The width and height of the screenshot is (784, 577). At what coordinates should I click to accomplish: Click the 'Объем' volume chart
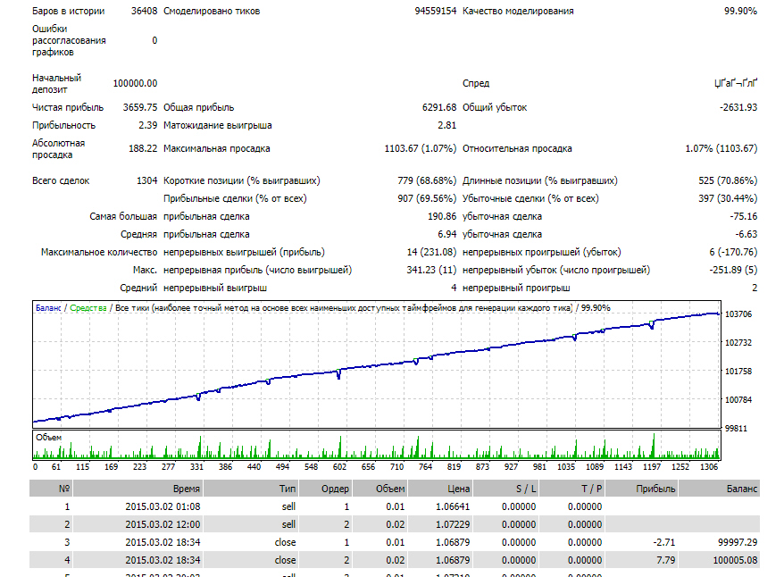(377, 445)
